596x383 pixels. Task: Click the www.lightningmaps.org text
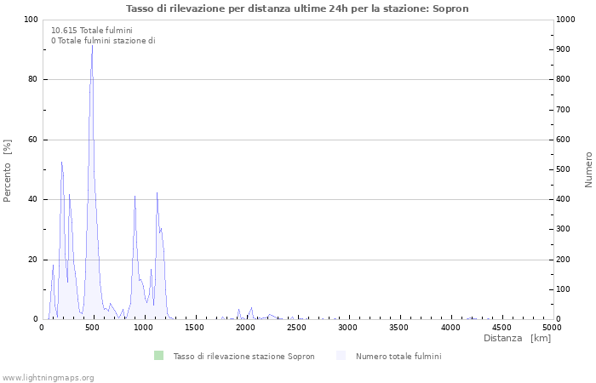[48, 378]
